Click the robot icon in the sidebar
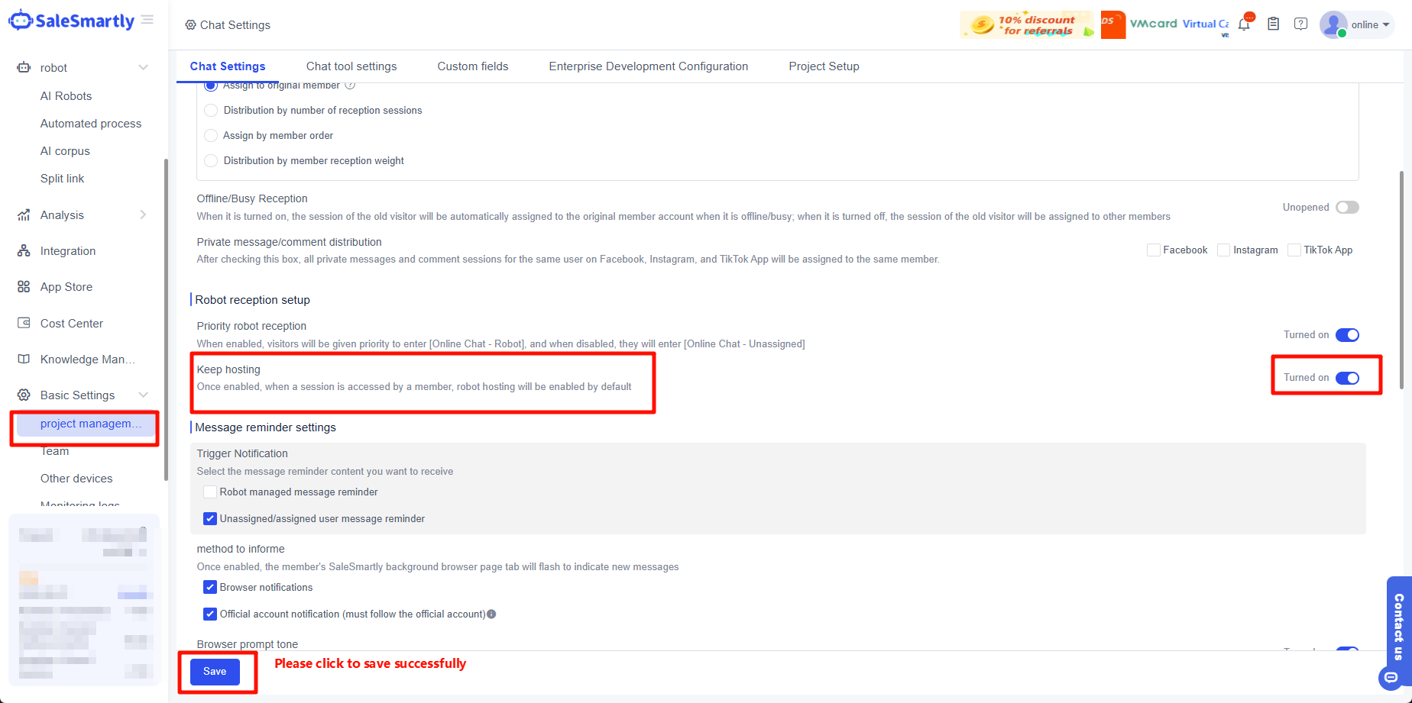The height and width of the screenshot is (703, 1412). pyautogui.click(x=24, y=67)
